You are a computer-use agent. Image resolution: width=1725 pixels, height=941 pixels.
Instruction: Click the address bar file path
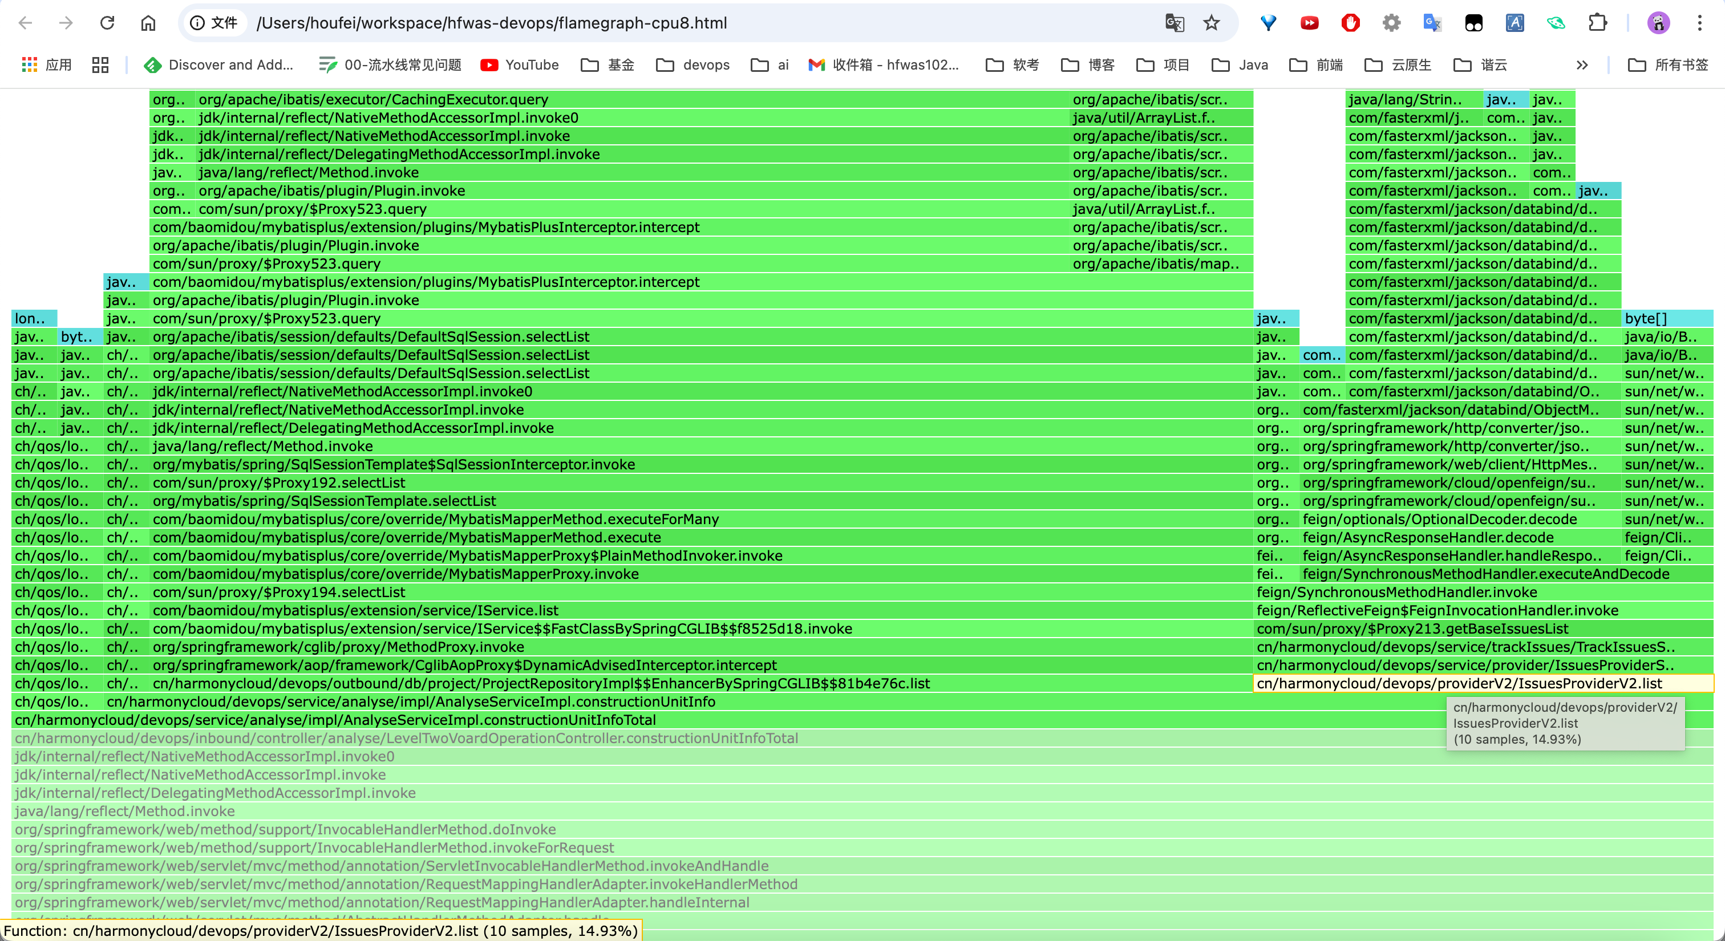click(x=492, y=23)
